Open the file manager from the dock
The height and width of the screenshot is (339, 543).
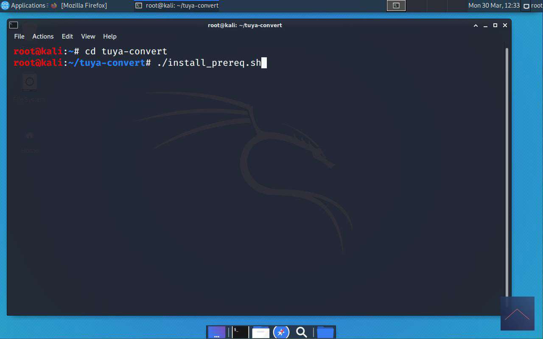261,332
